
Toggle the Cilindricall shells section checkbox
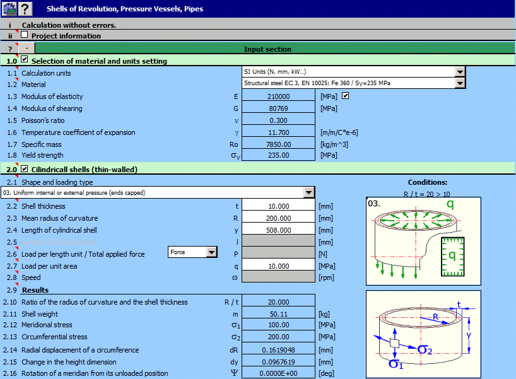pyautogui.click(x=25, y=168)
